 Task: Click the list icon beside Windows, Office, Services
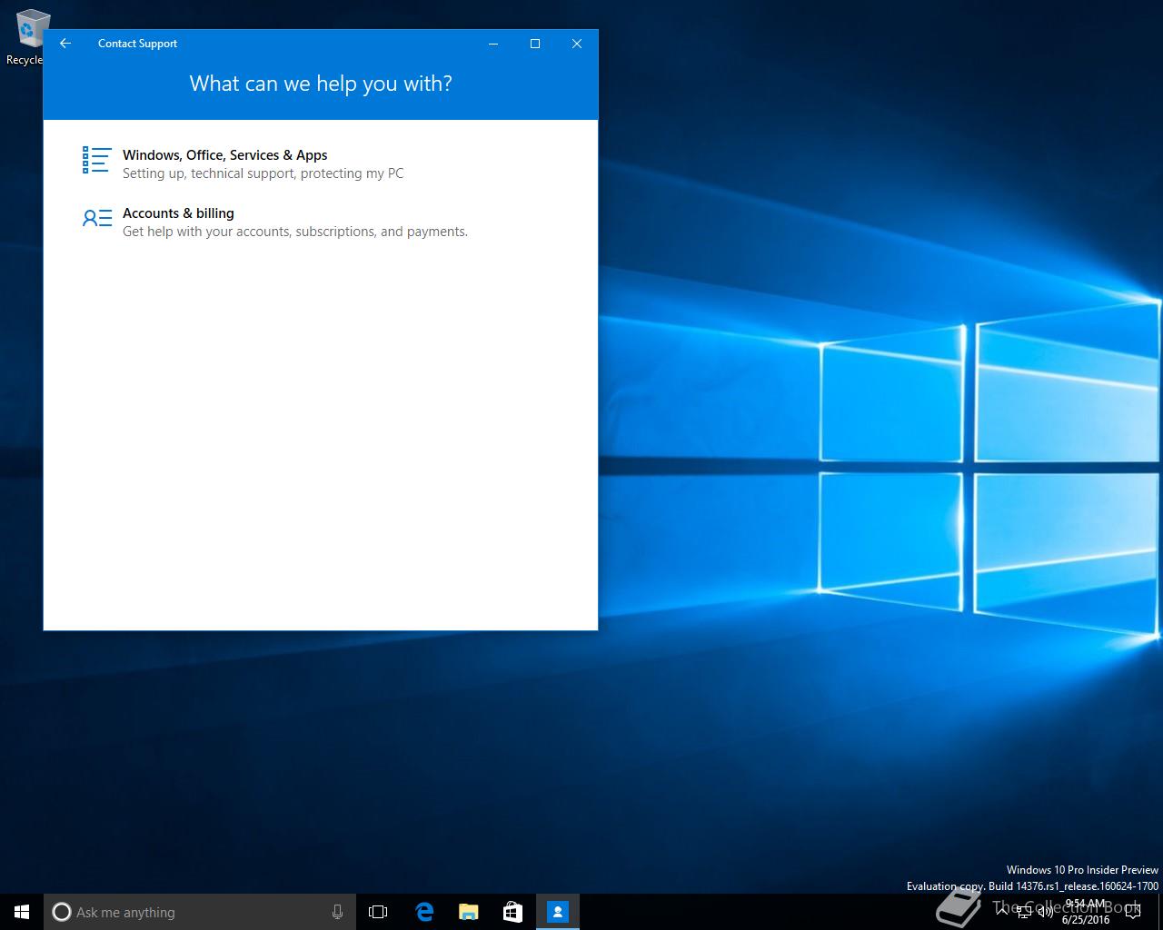tap(97, 160)
